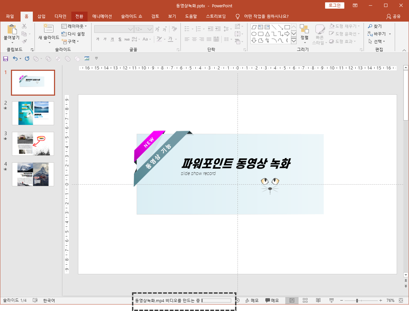Image resolution: width=409 pixels, height=311 pixels.
Task: Click the Sign in (로그인) button
Action: [x=335, y=5]
